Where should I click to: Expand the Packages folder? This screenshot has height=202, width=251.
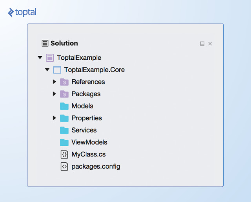pos(55,94)
